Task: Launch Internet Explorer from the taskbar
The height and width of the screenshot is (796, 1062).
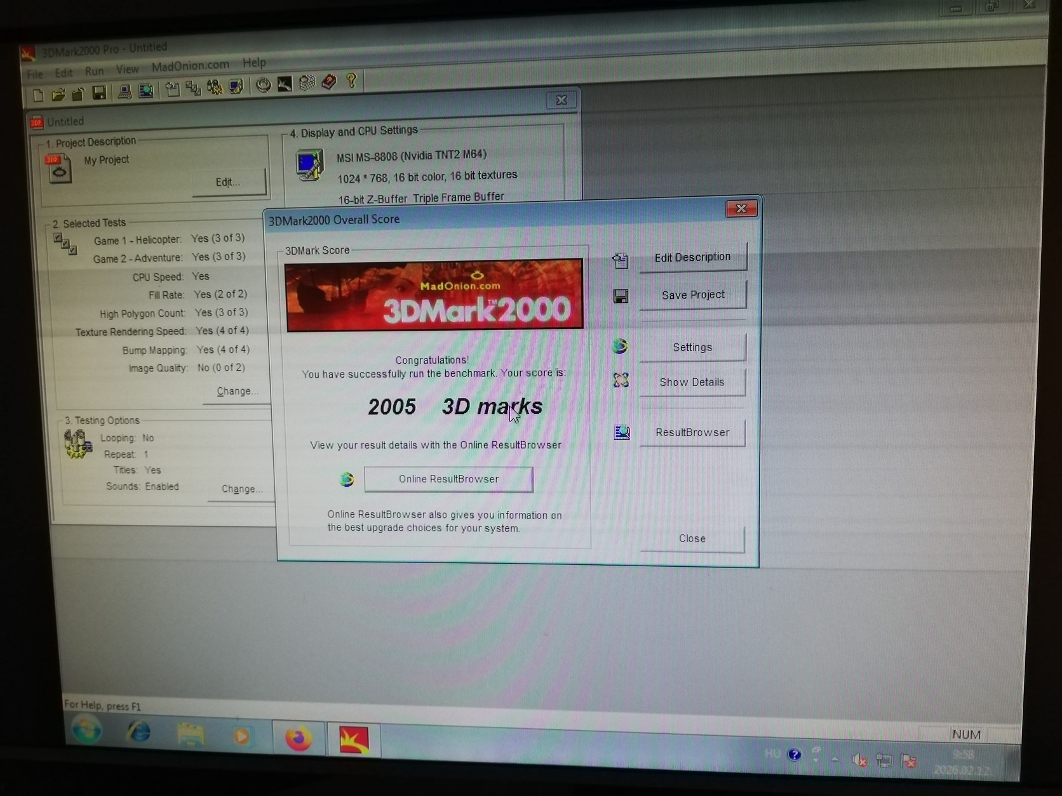Action: click(x=139, y=733)
